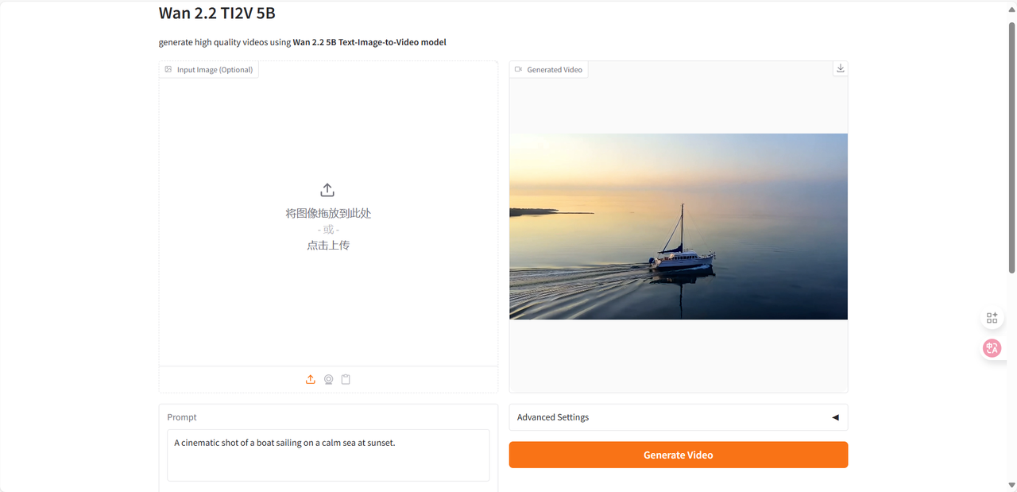
Task: Download the generated video
Action: pos(840,68)
